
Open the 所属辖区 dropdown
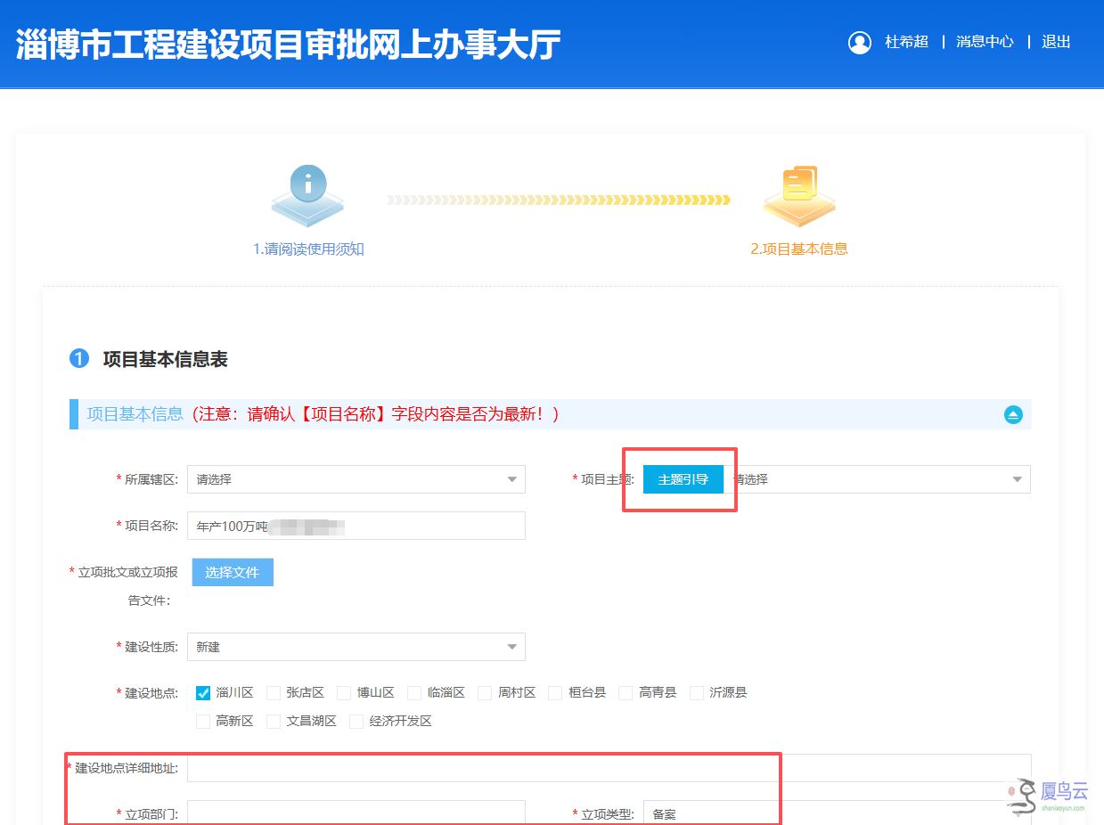(356, 479)
